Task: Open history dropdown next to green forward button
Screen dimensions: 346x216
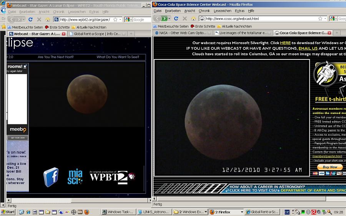Action: click(x=169, y=18)
